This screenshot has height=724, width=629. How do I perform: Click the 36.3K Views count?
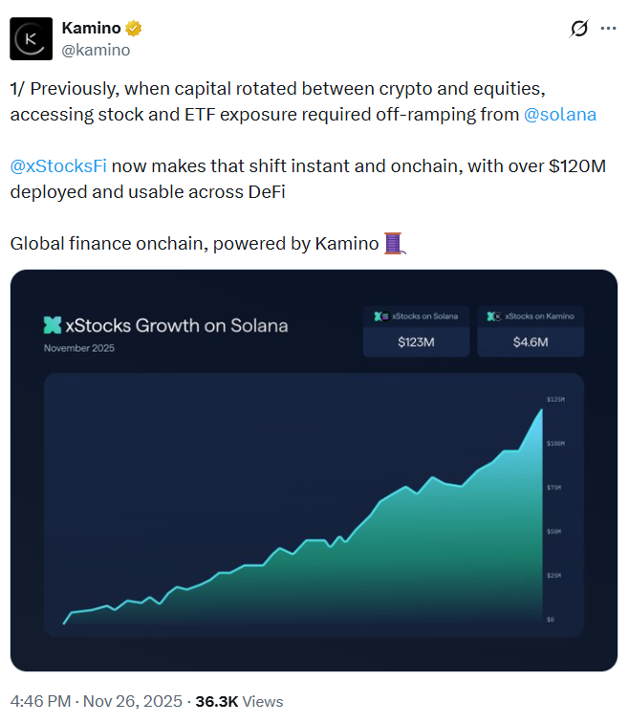(239, 701)
